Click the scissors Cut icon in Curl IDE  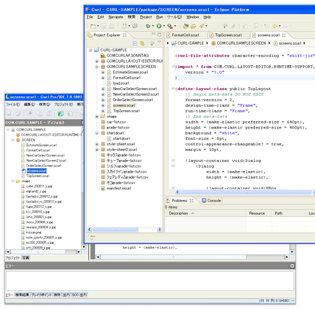(30, 113)
